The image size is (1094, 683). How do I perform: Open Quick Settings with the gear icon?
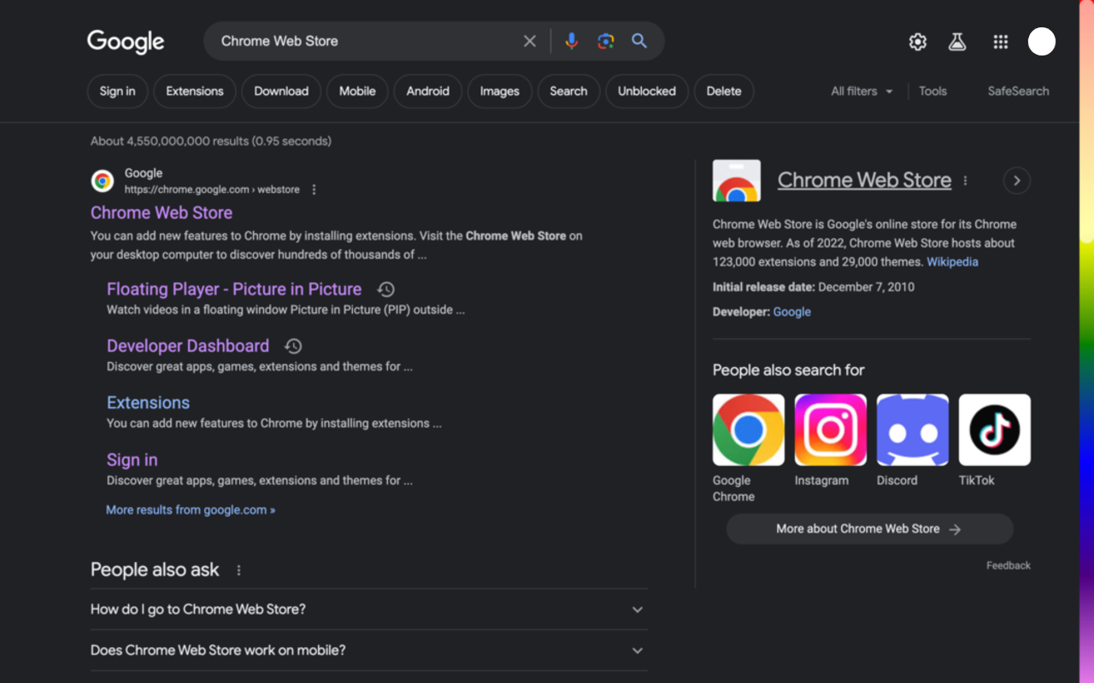917,41
